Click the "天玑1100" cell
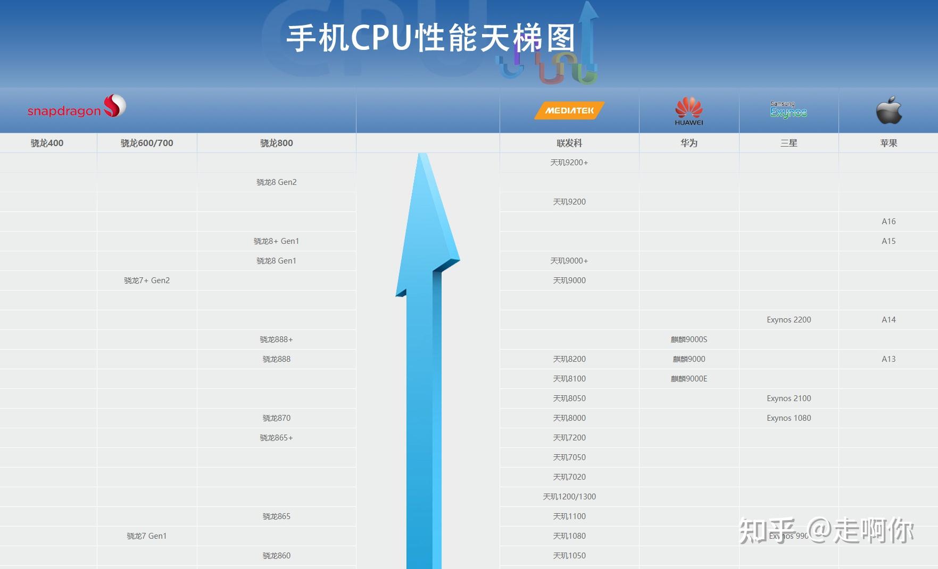The width and height of the screenshot is (938, 569). (x=569, y=516)
